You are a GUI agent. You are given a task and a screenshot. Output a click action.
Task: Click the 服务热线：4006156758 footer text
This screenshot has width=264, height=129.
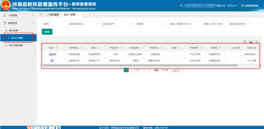(x=155, y=128)
